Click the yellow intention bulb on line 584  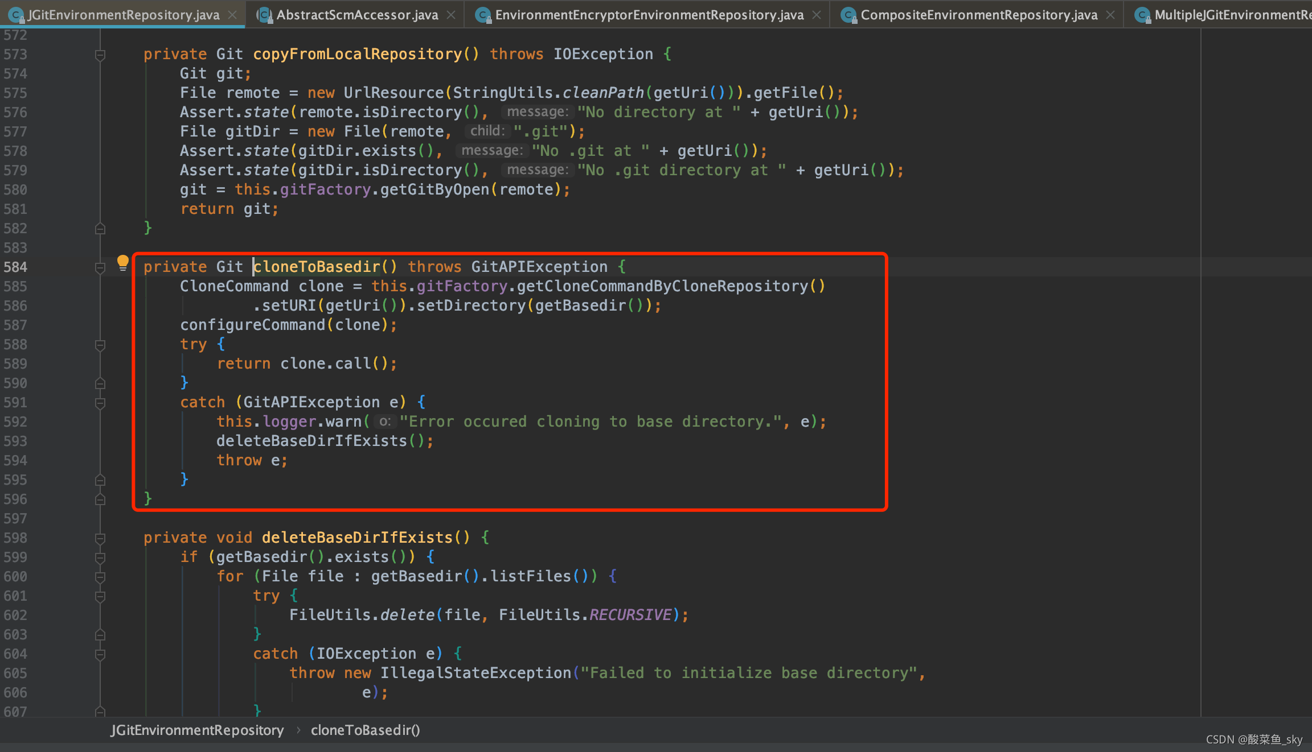pyautogui.click(x=122, y=263)
